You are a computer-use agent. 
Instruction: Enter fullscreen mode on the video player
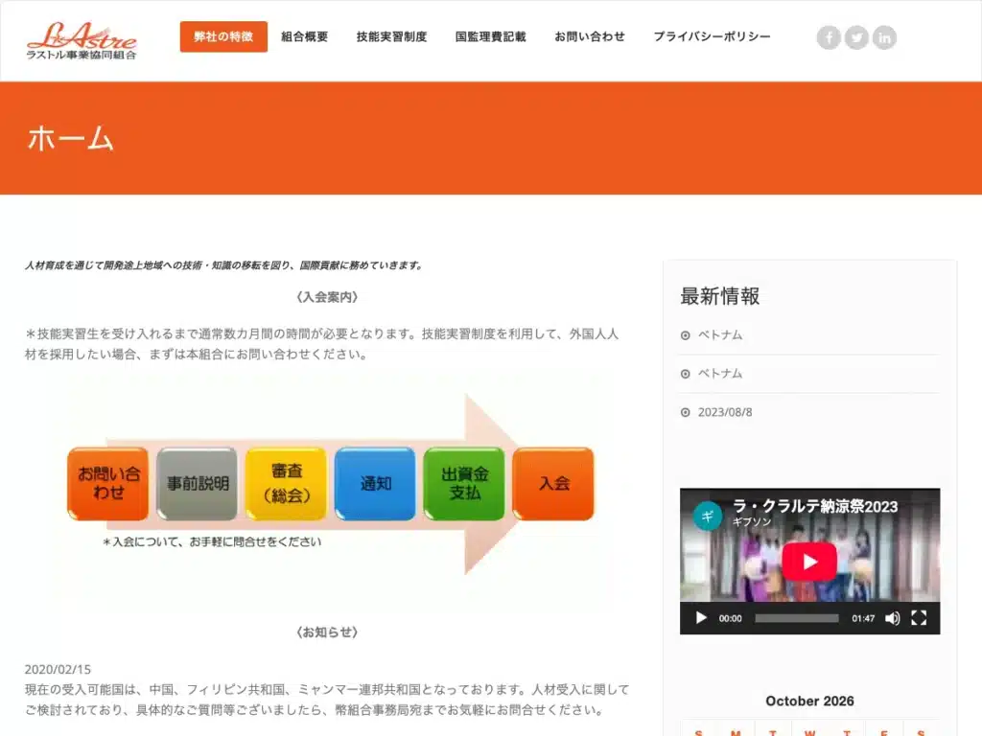(919, 618)
